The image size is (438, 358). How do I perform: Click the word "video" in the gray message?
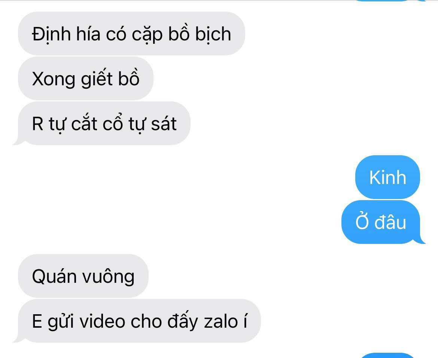coord(102,321)
